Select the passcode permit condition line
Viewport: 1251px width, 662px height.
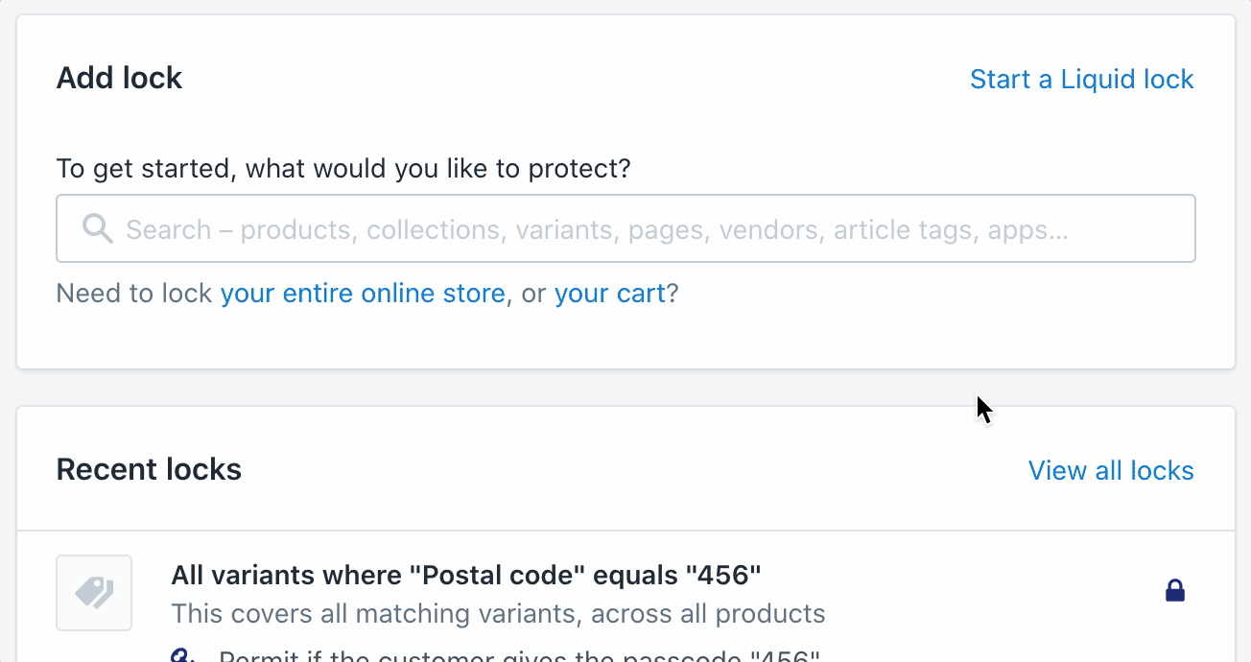coord(518,657)
